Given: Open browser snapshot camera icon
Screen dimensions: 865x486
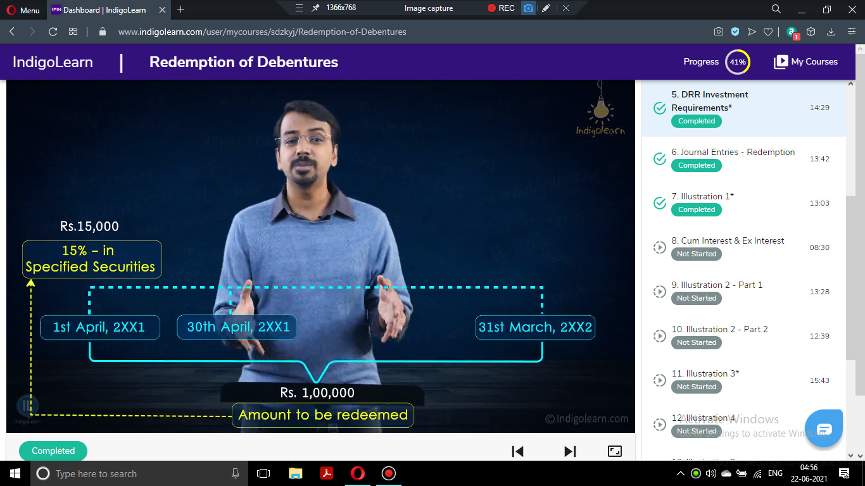Looking at the screenshot, I should (x=719, y=32).
